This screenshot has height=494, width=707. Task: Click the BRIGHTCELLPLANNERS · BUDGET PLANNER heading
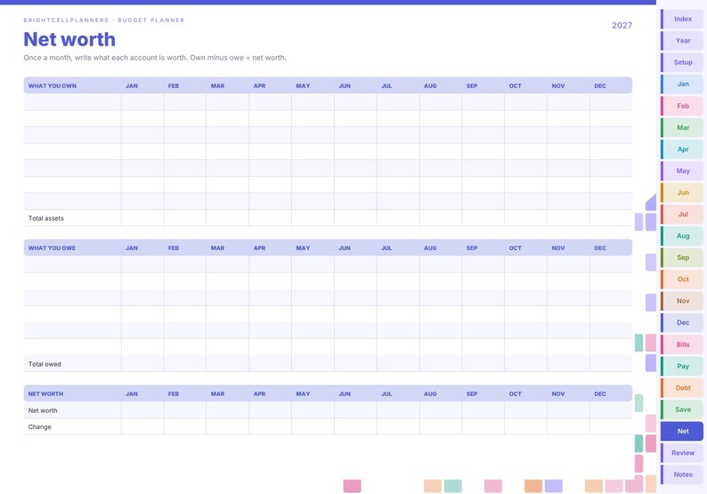(104, 20)
